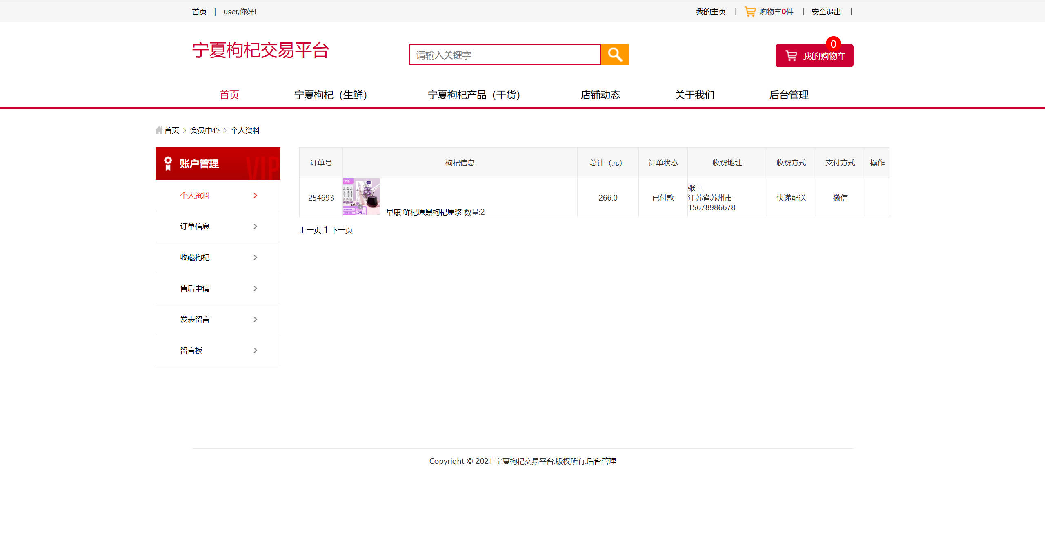Image resolution: width=1045 pixels, height=560 pixels.
Task: Open the product thumbnail for 鲜杞原黑枸杞原浆
Action: (x=361, y=197)
